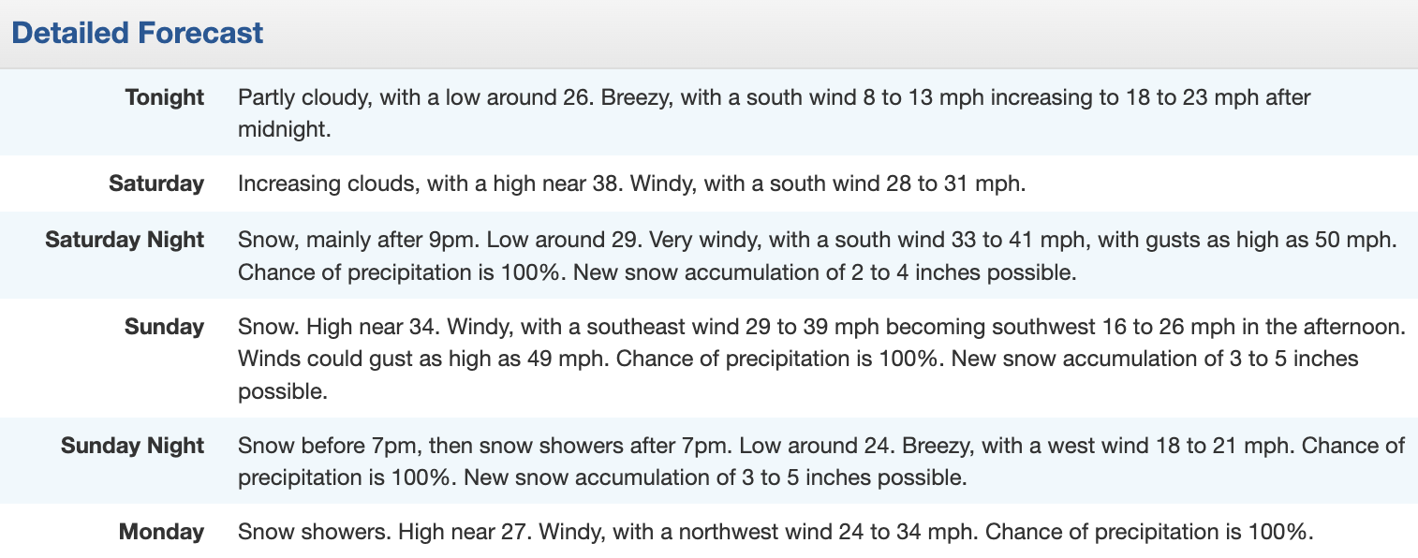Screen dimensions: 1418x558
Task: Click "Increasing clouds, with a high near 38" text
Action: coord(427,183)
